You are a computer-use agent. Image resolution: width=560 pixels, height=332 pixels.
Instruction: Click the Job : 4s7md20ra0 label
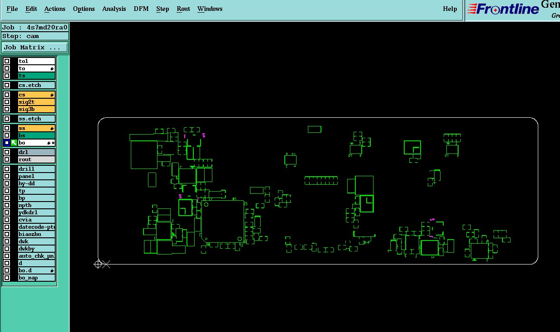(x=35, y=27)
